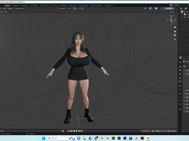Image resolution: width=189 pixels, height=141 pixels.
Task: Open the object visibility filter dropdown
Action: (146, 9)
